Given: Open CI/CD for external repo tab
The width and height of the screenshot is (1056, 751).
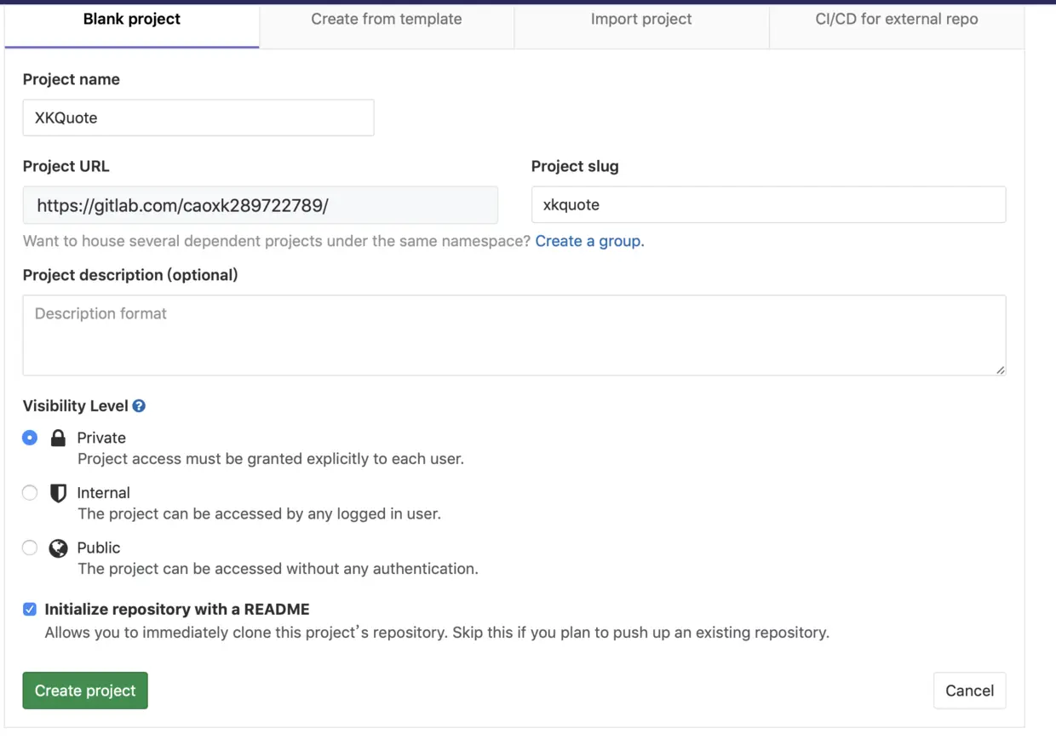Looking at the screenshot, I should (x=896, y=20).
